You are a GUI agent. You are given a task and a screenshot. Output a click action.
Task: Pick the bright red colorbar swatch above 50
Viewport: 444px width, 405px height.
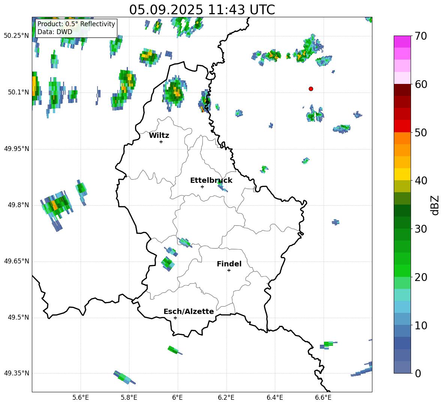click(x=402, y=126)
